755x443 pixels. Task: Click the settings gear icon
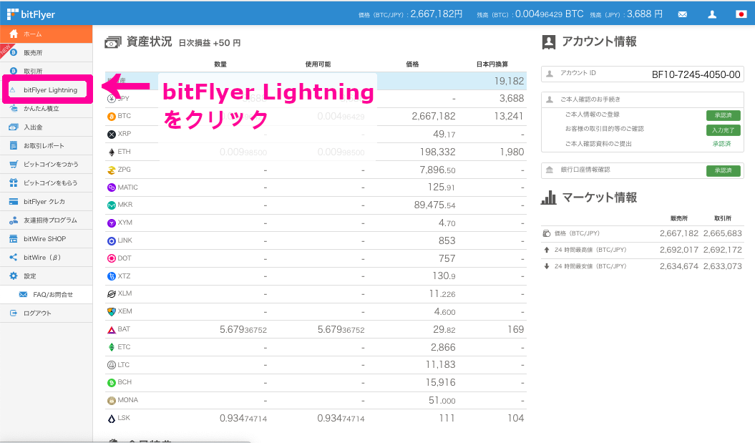(x=14, y=276)
